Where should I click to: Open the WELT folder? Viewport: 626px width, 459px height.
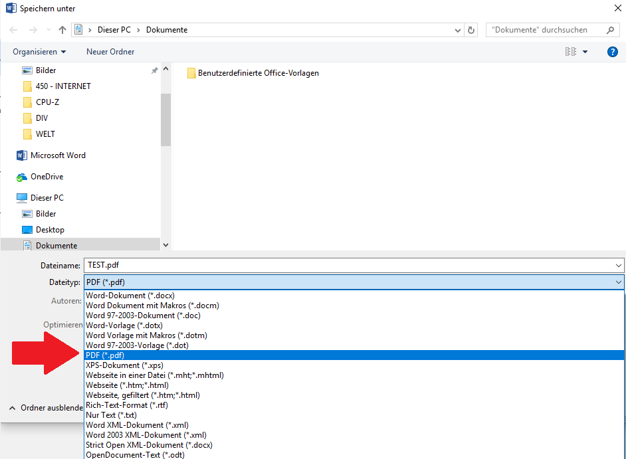coord(39,134)
